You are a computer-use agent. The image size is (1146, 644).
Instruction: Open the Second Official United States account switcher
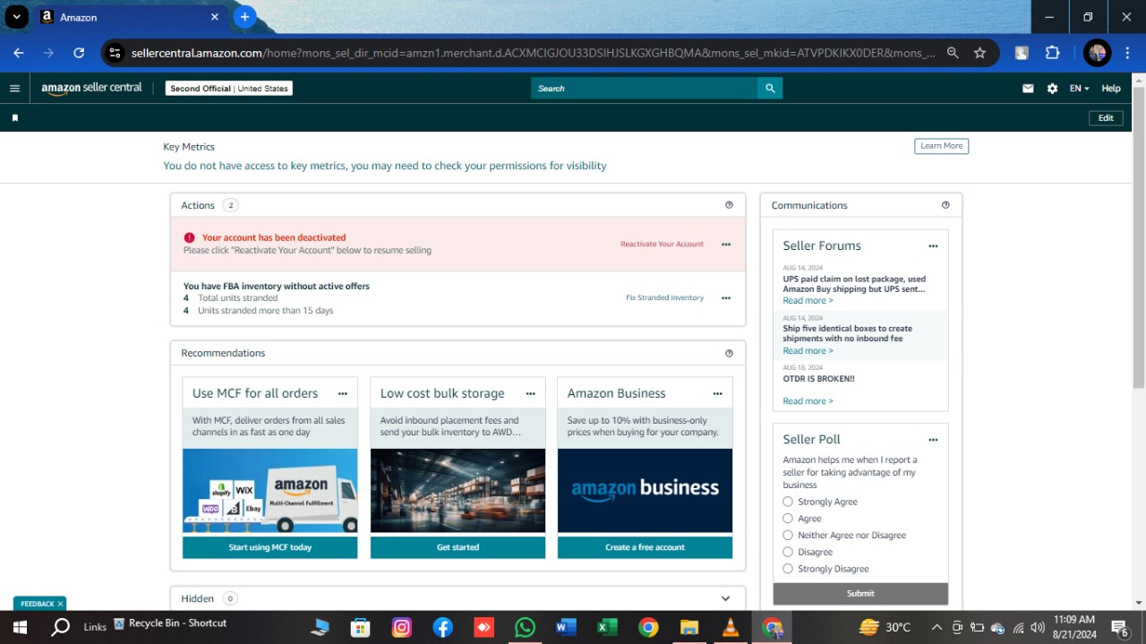point(229,89)
